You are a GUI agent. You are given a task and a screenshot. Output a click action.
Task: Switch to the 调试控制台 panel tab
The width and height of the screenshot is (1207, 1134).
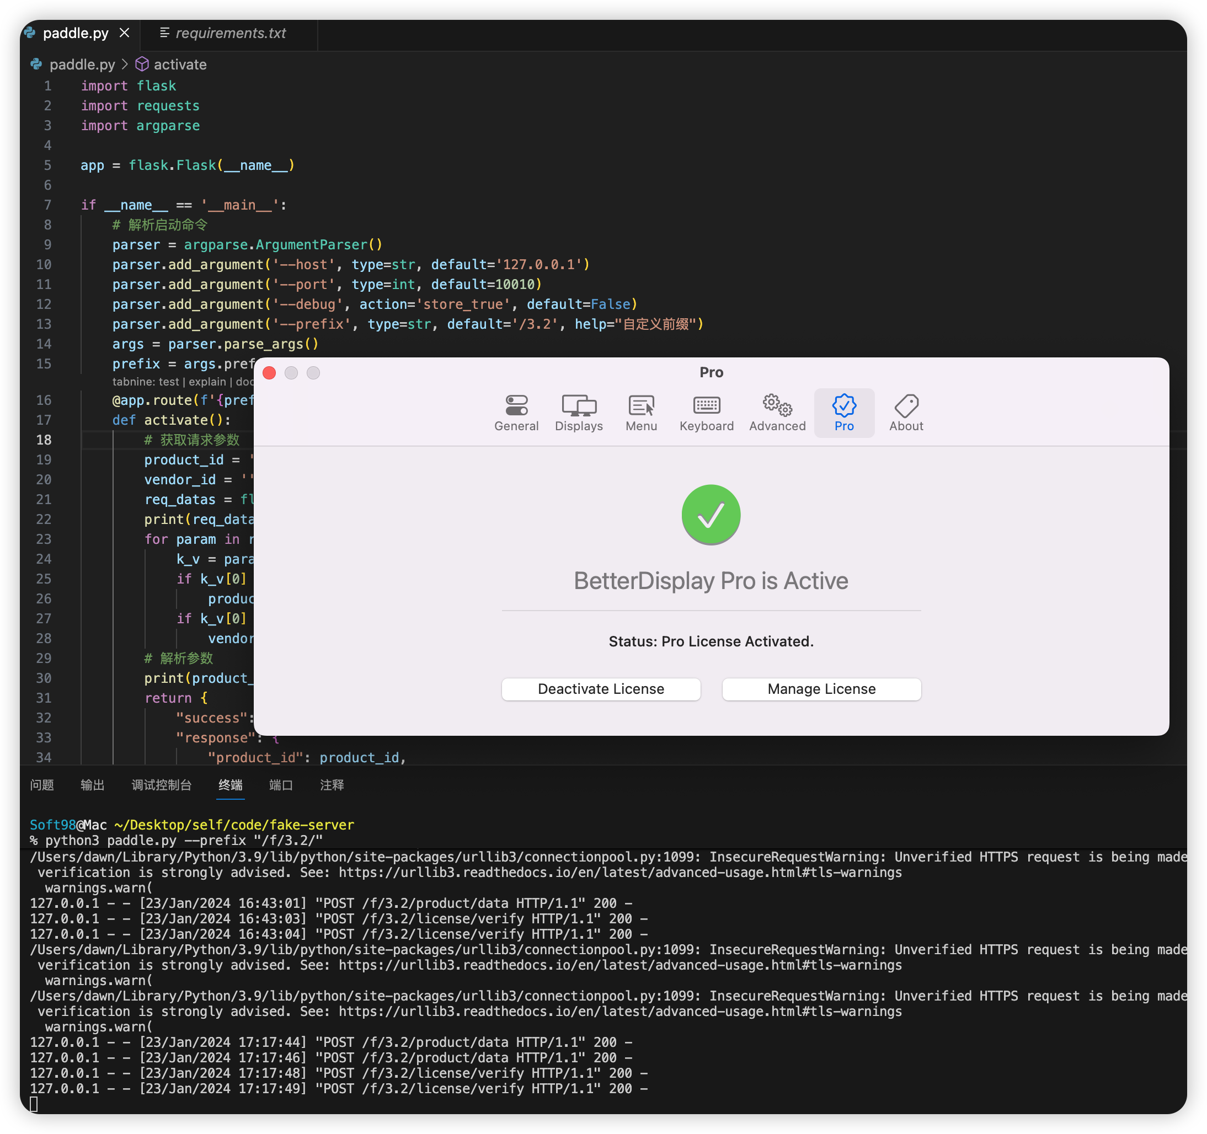coord(162,785)
